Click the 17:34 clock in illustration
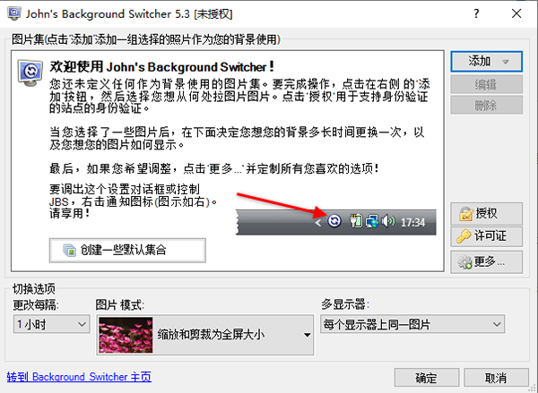The height and width of the screenshot is (393, 538). 412,223
